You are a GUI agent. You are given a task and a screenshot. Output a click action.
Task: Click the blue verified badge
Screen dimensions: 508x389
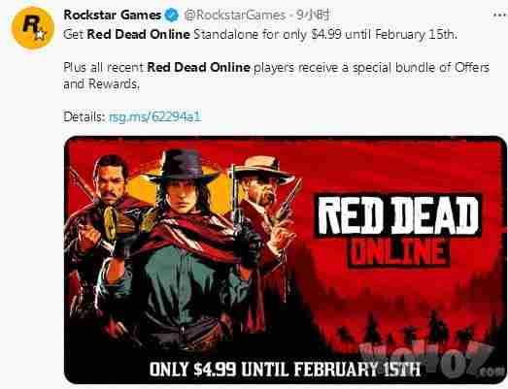(172, 15)
